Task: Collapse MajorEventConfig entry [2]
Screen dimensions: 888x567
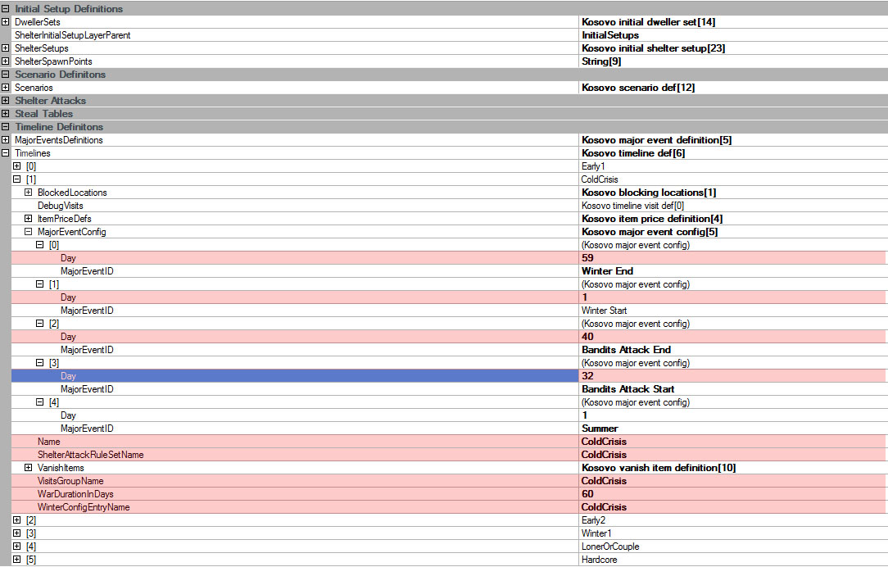Action: point(39,324)
